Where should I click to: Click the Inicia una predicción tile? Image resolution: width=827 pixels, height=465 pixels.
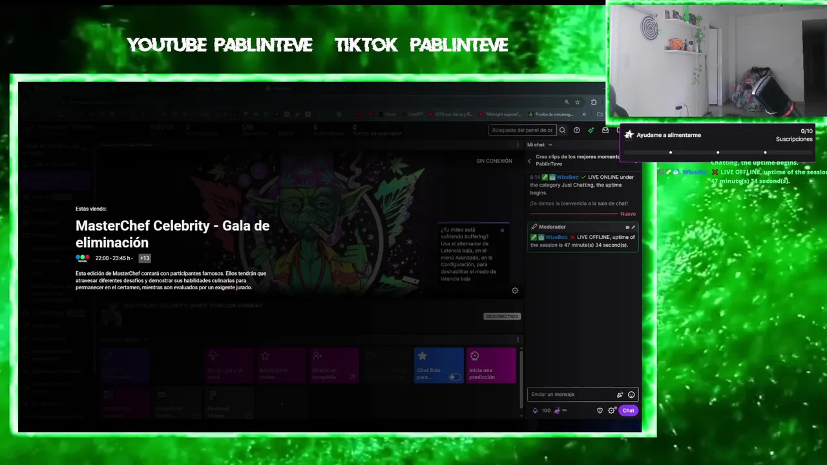click(491, 366)
